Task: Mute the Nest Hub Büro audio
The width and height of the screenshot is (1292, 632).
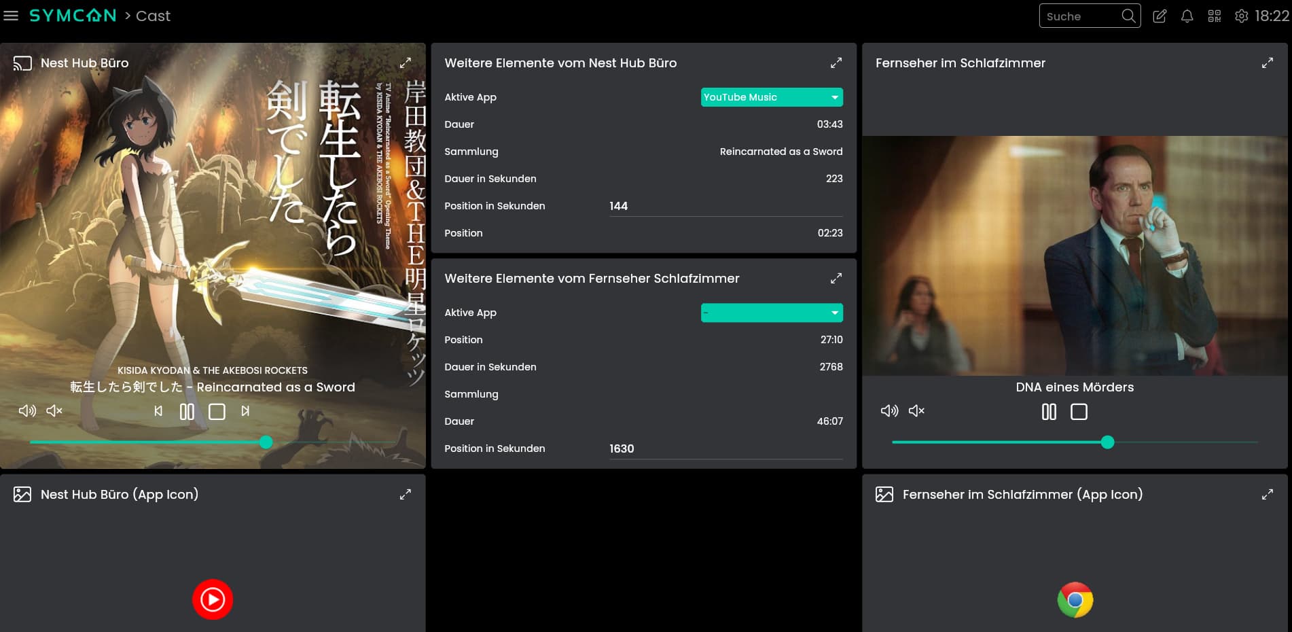Action: click(54, 411)
